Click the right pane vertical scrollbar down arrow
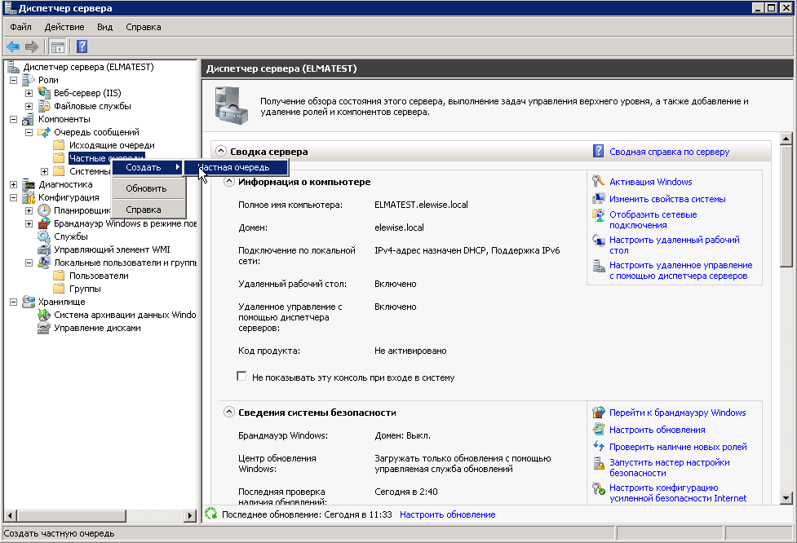This screenshot has height=543, width=797. (786, 498)
